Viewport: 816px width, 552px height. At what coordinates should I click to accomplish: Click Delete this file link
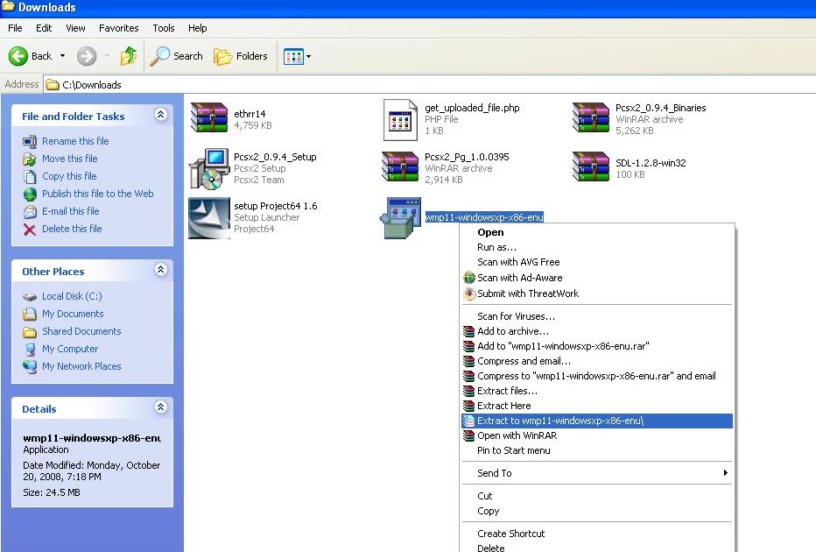click(x=72, y=229)
